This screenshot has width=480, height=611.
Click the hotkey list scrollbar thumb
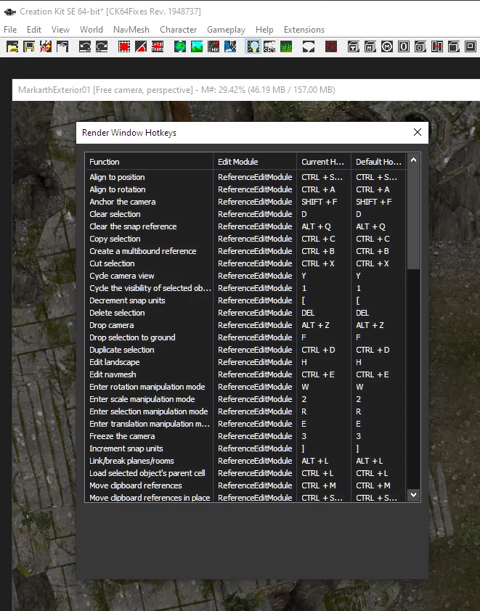413,218
